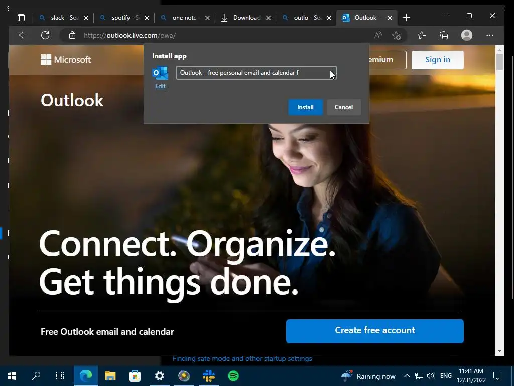Click the scrollbar down arrow
The width and height of the screenshot is (514, 386).
coord(499,351)
